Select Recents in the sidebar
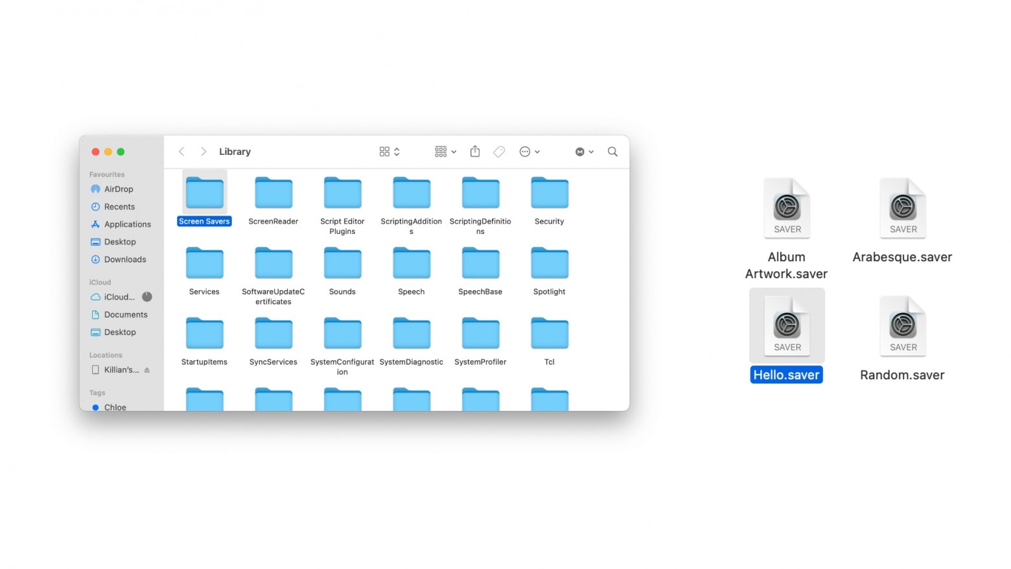Viewport: 1011px width, 569px height. [119, 206]
